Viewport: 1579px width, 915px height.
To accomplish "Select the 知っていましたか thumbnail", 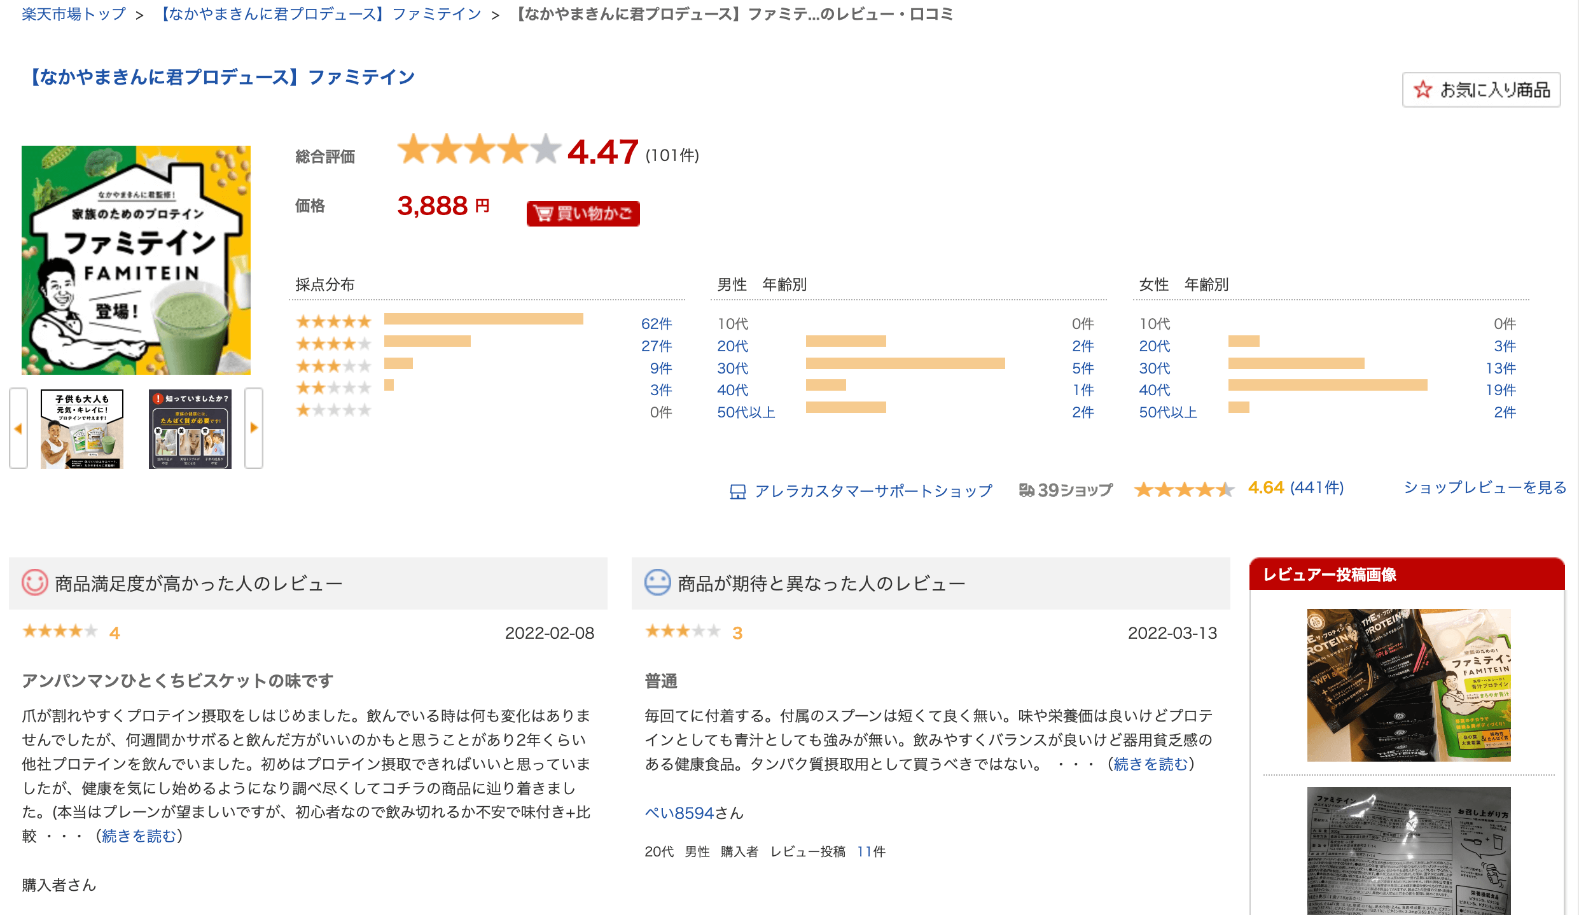I will click(x=190, y=429).
